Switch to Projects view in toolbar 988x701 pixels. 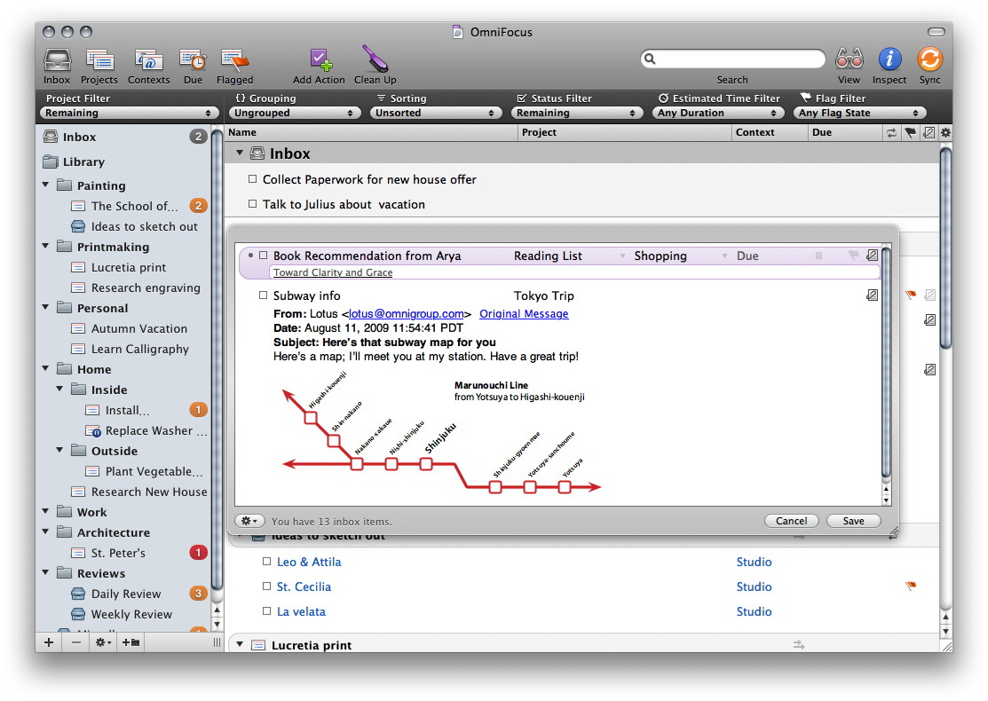(x=99, y=61)
